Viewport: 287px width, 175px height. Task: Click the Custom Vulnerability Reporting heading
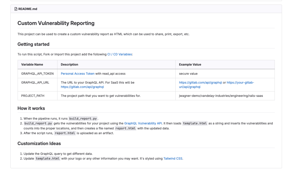[x=56, y=23]
